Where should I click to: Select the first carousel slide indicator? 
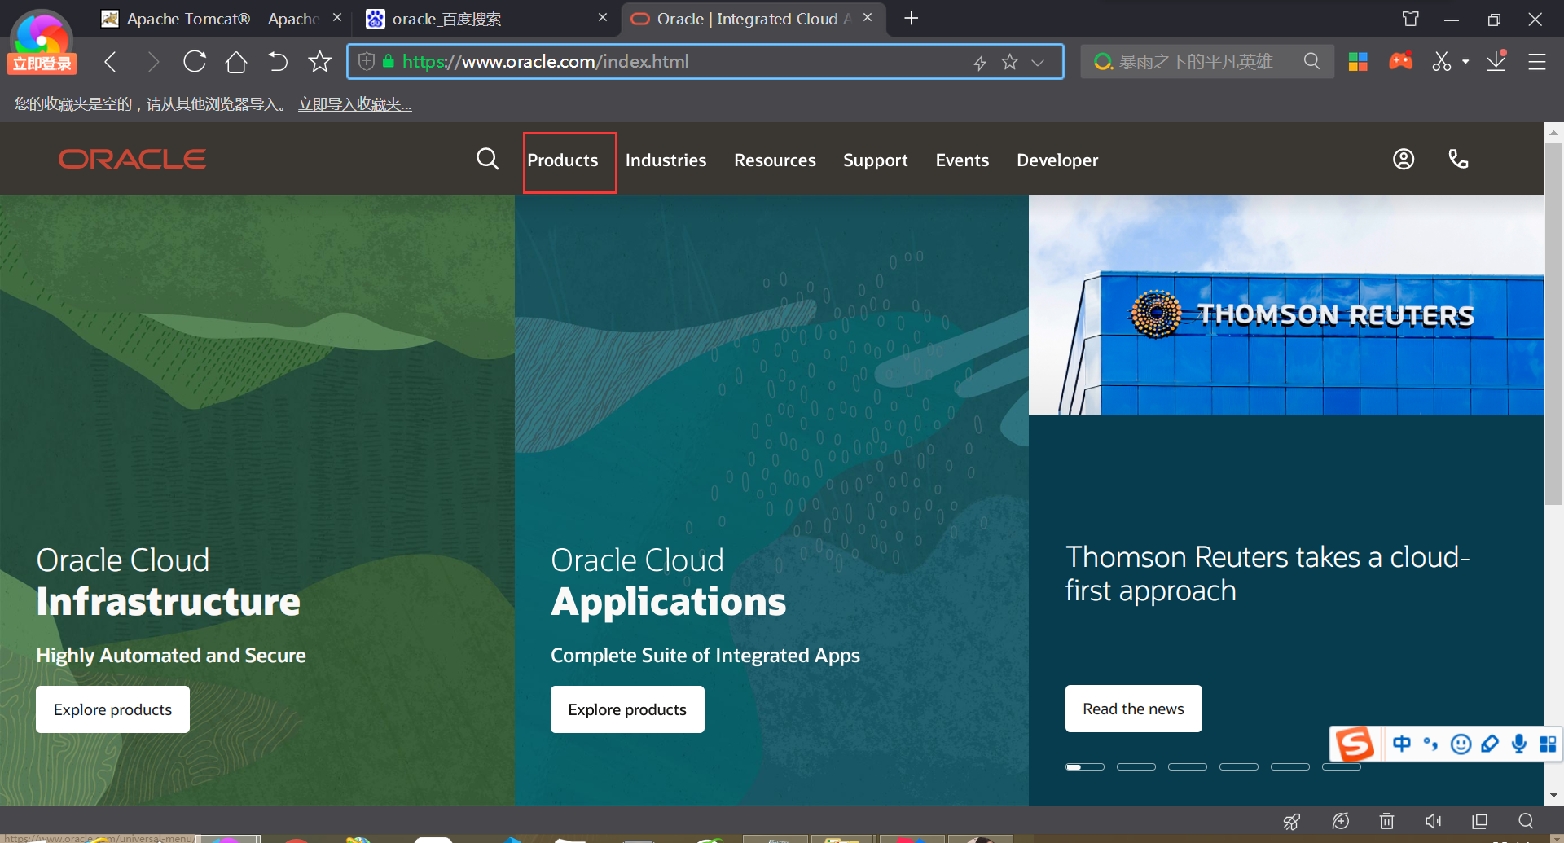1085,766
